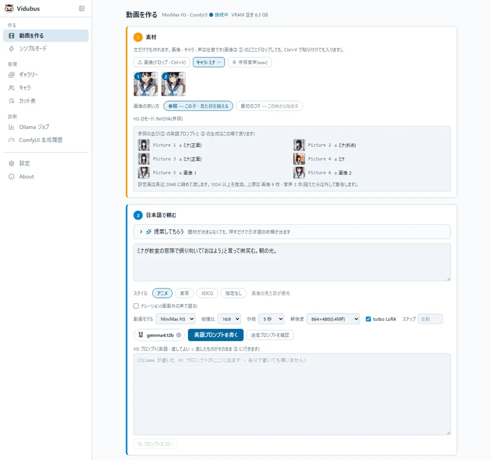Click the gauge icon beside ComfyUI 生成履歴

click(x=12, y=140)
